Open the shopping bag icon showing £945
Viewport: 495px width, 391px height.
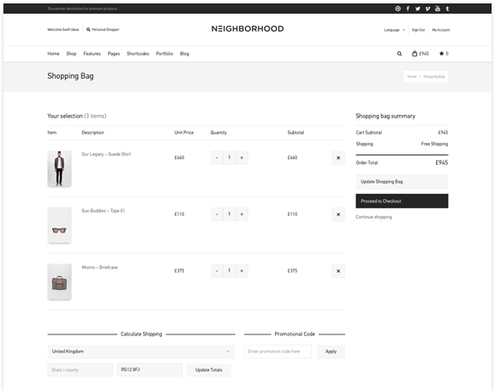(420, 54)
